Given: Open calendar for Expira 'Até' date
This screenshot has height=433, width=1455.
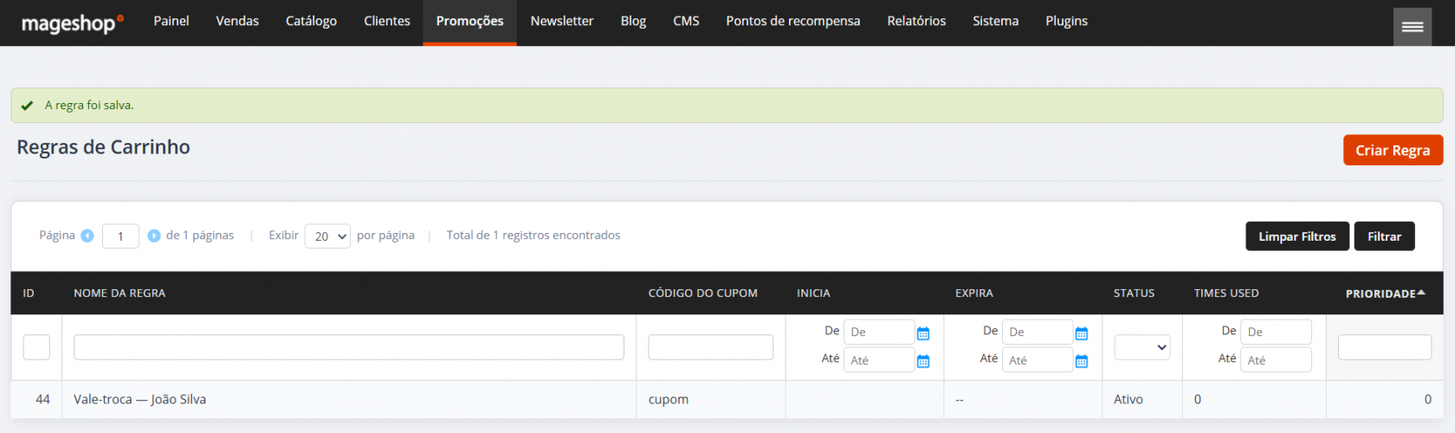Looking at the screenshot, I should [1082, 361].
